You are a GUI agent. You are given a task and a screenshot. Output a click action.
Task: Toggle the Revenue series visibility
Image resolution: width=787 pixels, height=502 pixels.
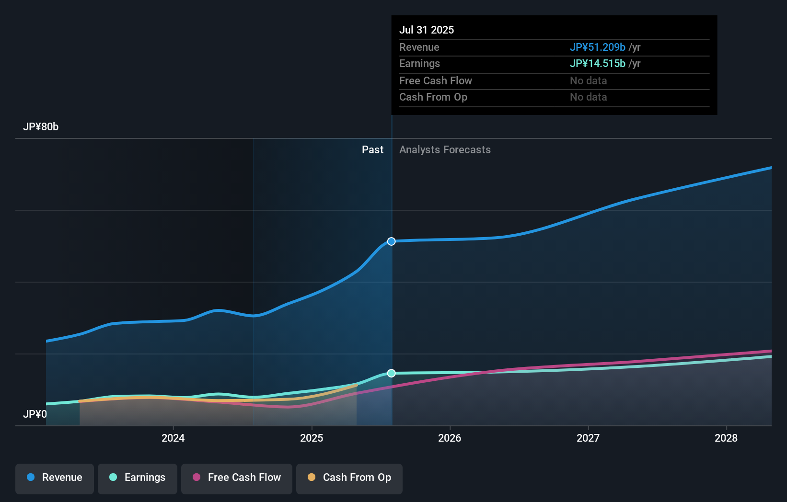(54, 478)
